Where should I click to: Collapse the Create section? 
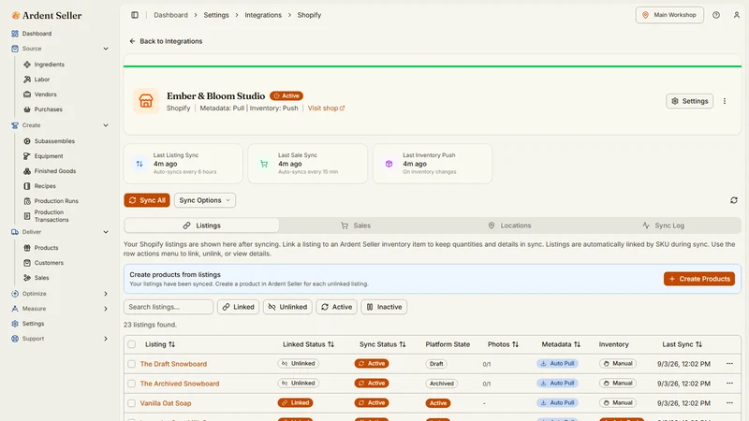pos(106,125)
